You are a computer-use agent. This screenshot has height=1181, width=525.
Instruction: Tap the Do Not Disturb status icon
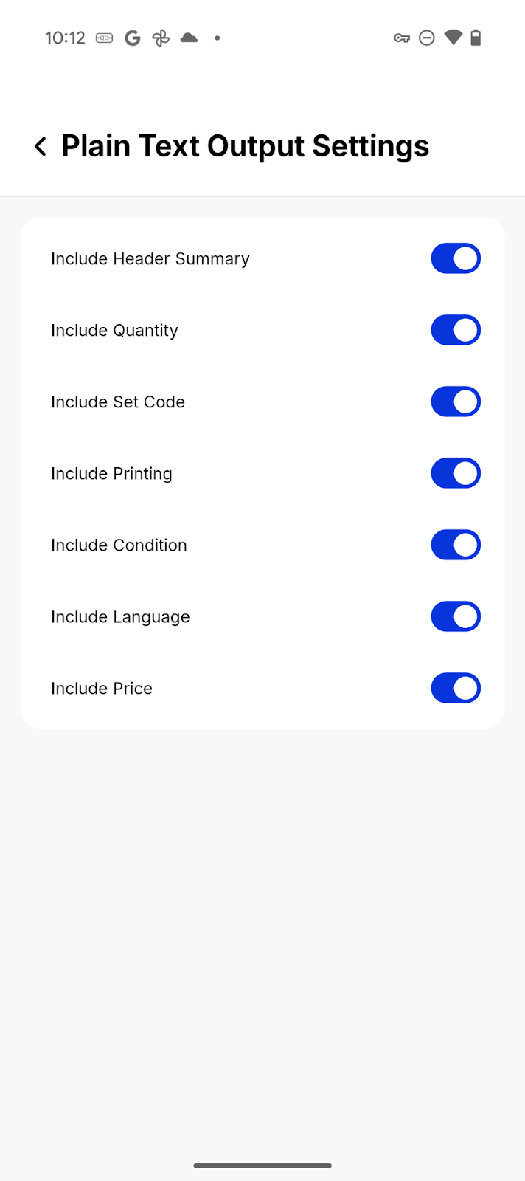427,38
